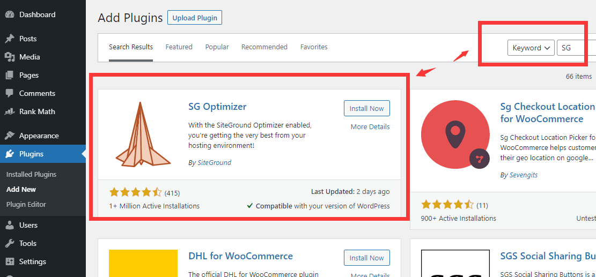Image resolution: width=596 pixels, height=277 pixels.
Task: Click the SG Optimizer rocket thumbnail
Action: [x=143, y=134]
